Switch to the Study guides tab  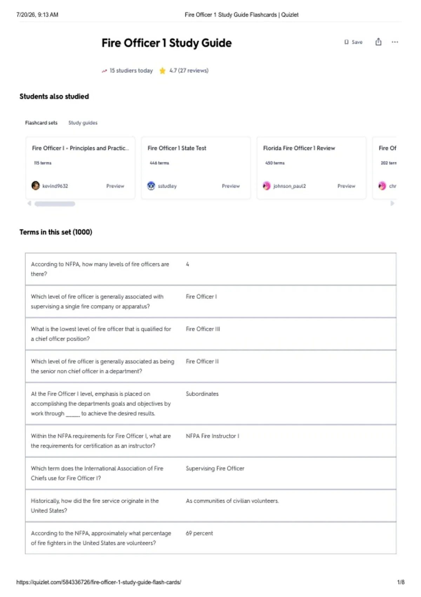(x=83, y=123)
